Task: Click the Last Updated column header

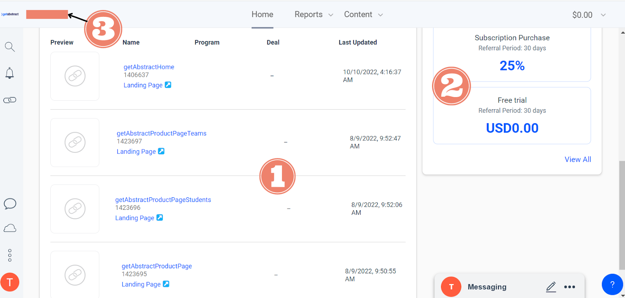Action: coord(358,42)
